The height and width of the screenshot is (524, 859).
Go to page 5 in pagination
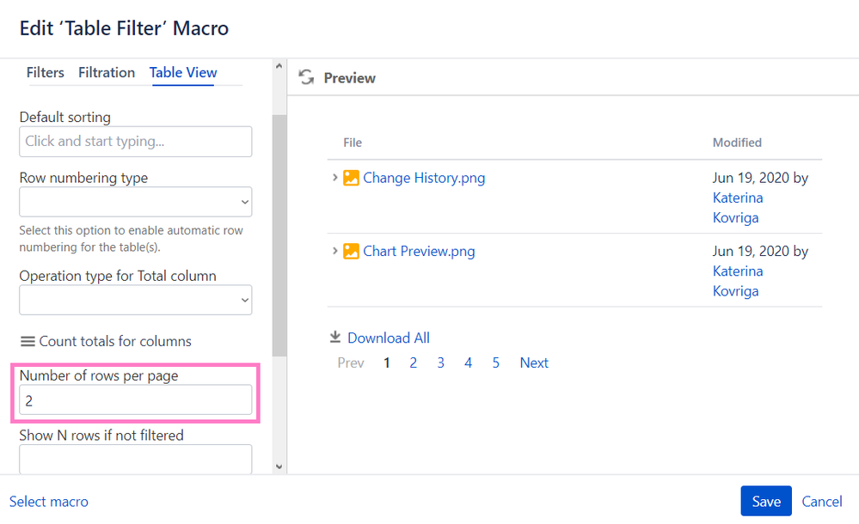point(496,363)
